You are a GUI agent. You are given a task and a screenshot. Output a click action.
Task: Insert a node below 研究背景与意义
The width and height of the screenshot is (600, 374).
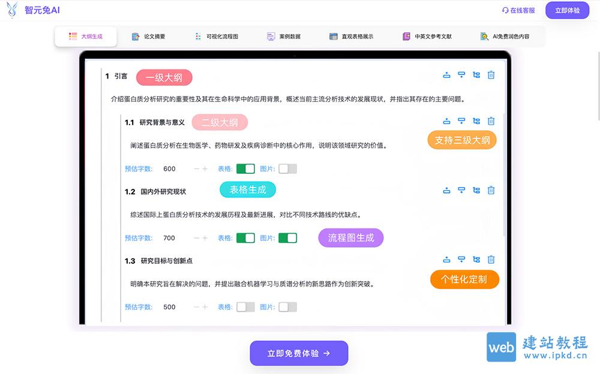[461, 121]
